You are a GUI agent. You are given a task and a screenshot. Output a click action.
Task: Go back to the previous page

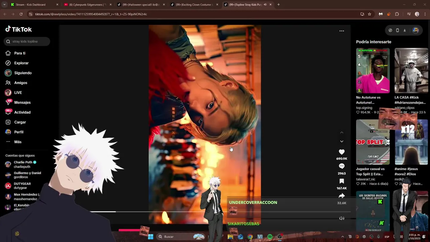(x=5, y=14)
